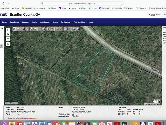This screenshot has width=166, height=125.
Task: Open Tax Estimator in navigation bar
Action: coord(66,22)
